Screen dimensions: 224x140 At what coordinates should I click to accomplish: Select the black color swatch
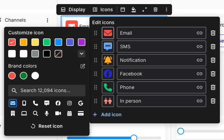(47, 54)
